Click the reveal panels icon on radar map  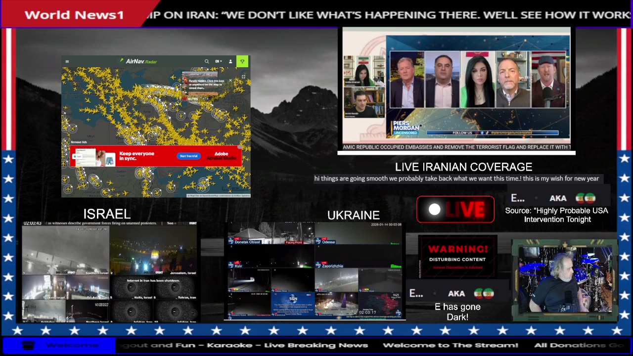tap(243, 78)
